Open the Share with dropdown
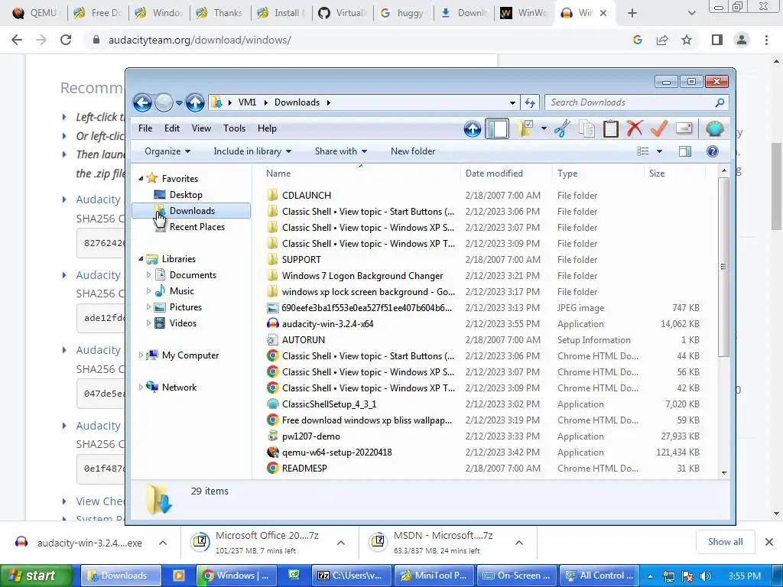The width and height of the screenshot is (783, 587). click(x=340, y=151)
